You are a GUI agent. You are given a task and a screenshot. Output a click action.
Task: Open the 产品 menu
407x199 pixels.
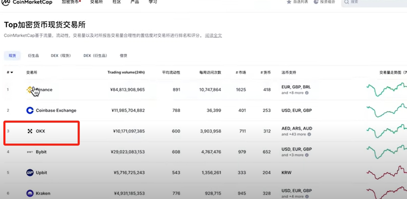pyautogui.click(x=135, y=2)
